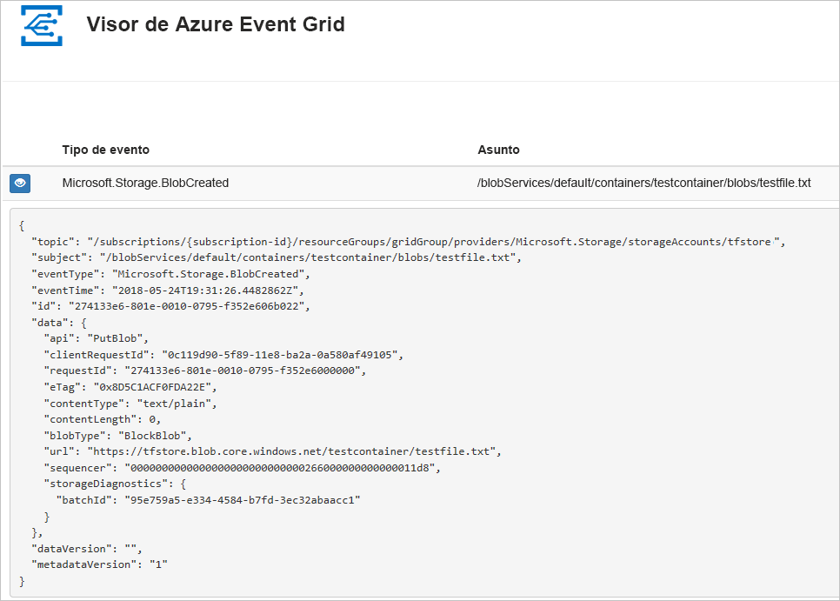
Task: Click the "contentType": "text/plain" line
Action: click(130, 404)
